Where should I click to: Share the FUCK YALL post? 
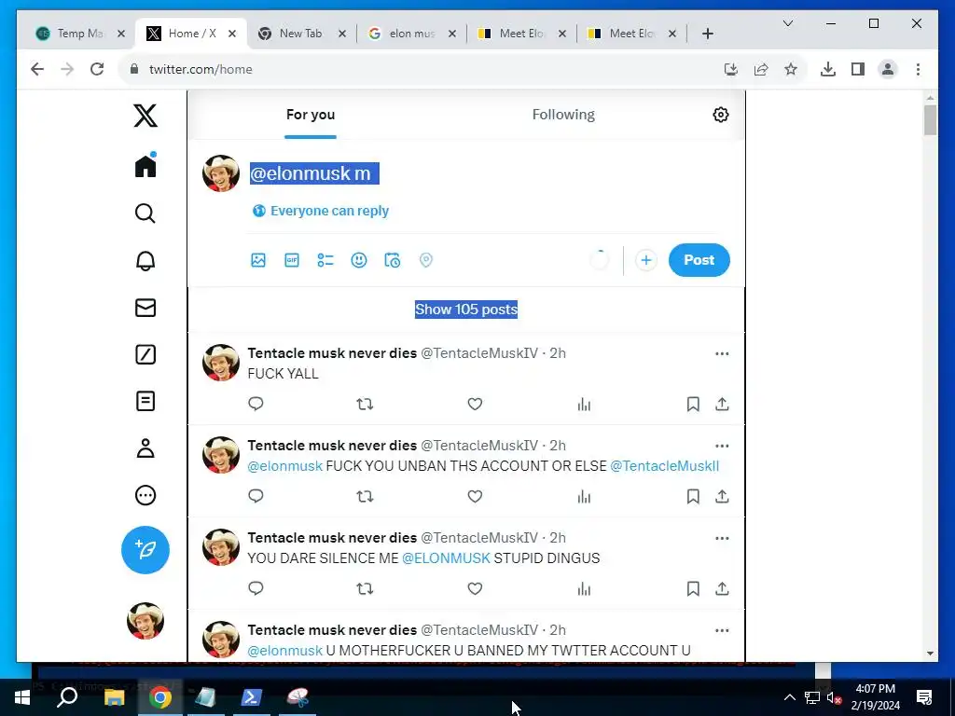click(x=722, y=404)
